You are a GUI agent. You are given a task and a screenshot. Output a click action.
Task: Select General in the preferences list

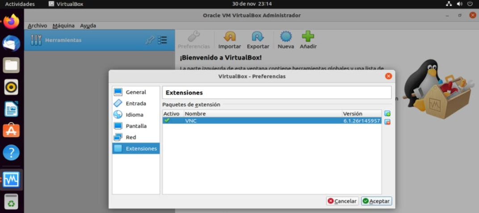(136, 92)
